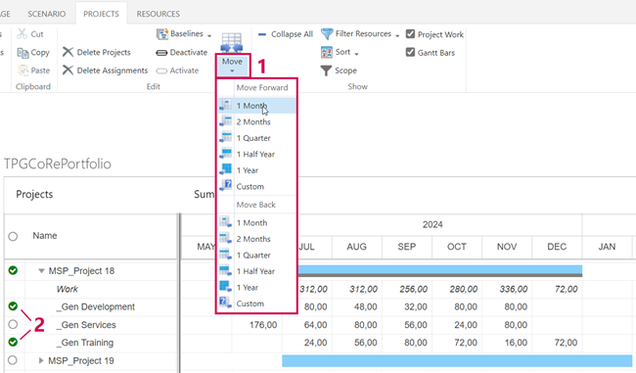The height and width of the screenshot is (373, 636).
Task: Switch to the SCENARIO ribbon tab
Action: click(x=47, y=14)
